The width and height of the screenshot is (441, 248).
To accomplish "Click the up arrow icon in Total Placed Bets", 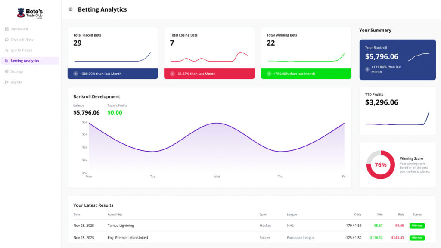I will [76, 74].
